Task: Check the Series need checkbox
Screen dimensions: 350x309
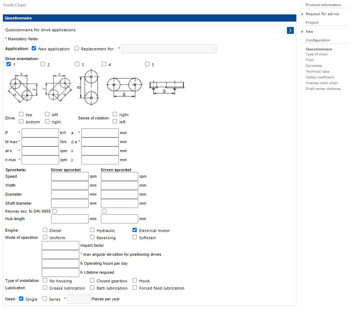Action: tap(45, 299)
